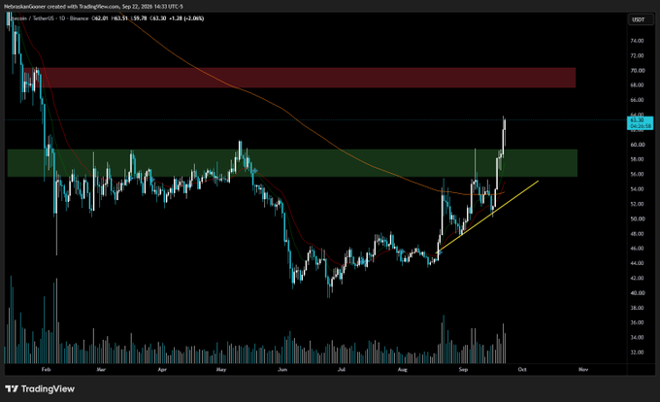
Task: Select the red resistance zone rectangle
Action: pos(300,78)
